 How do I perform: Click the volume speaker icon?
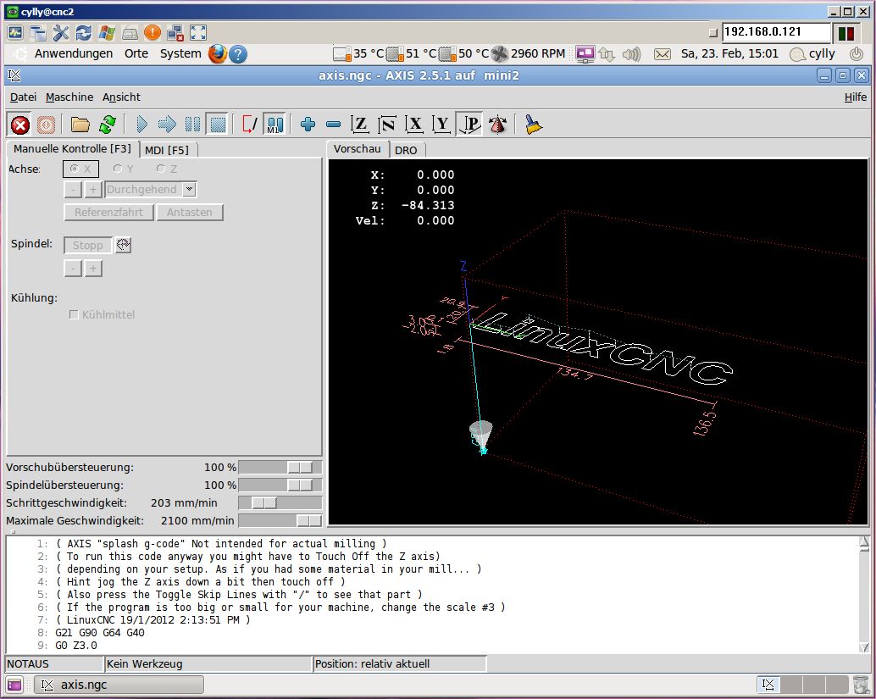click(x=632, y=54)
